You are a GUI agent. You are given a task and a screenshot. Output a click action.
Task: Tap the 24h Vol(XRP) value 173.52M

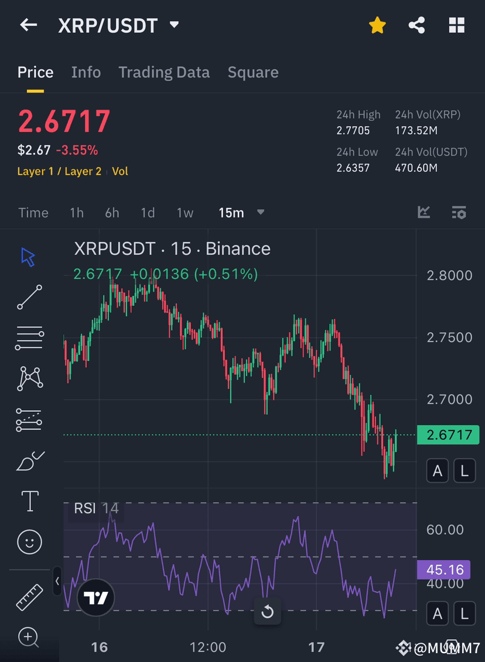(x=416, y=131)
